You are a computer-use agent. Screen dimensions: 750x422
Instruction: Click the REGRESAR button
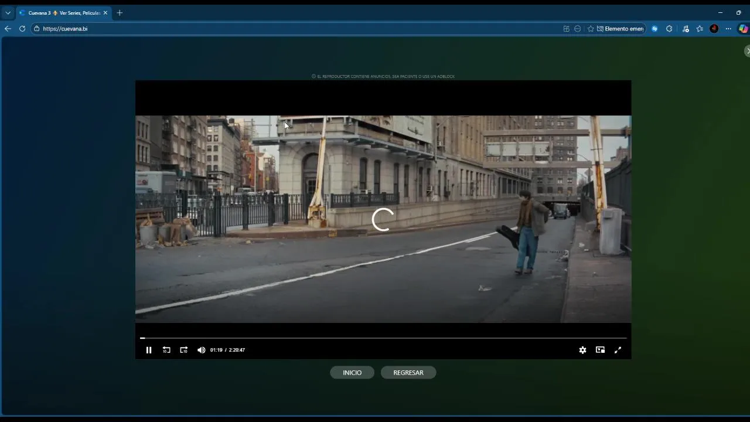click(x=408, y=373)
